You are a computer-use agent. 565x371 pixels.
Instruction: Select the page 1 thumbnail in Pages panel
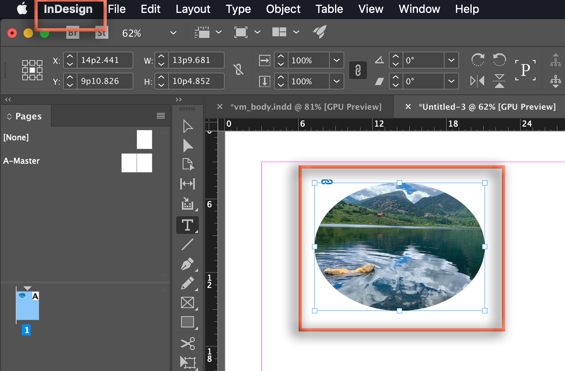click(x=27, y=305)
